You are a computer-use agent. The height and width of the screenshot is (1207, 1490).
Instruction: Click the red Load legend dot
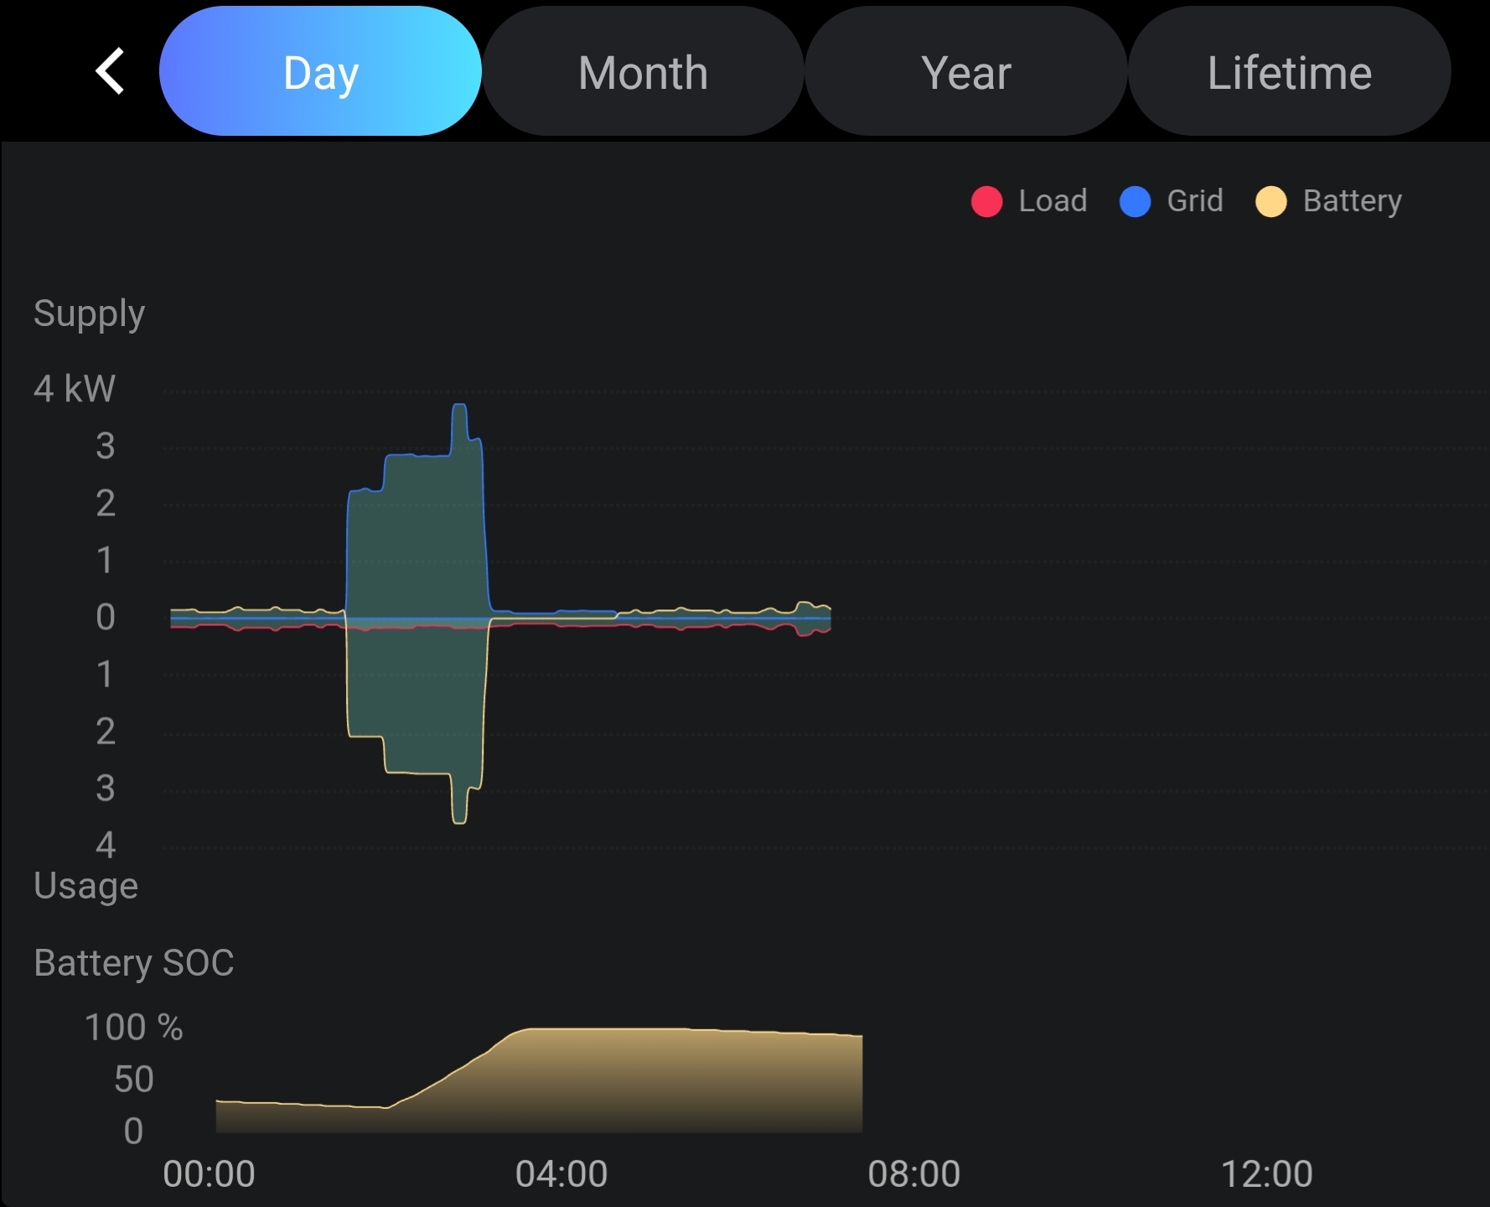click(986, 202)
